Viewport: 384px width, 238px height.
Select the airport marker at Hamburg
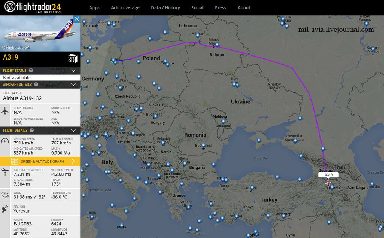click(x=90, y=48)
